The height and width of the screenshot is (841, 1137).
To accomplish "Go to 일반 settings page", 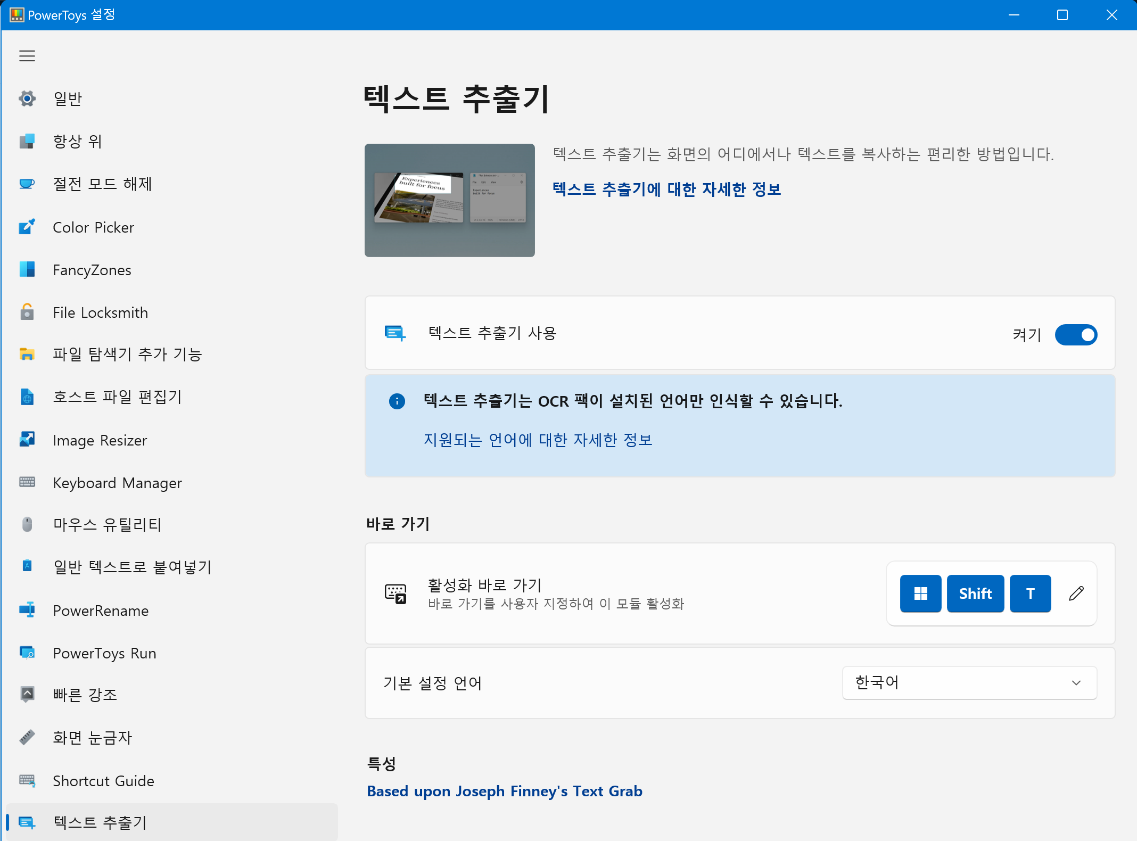I will [68, 98].
